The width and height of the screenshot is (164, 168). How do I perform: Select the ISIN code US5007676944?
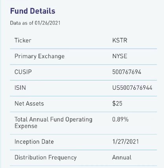pyautogui.click(x=132, y=88)
